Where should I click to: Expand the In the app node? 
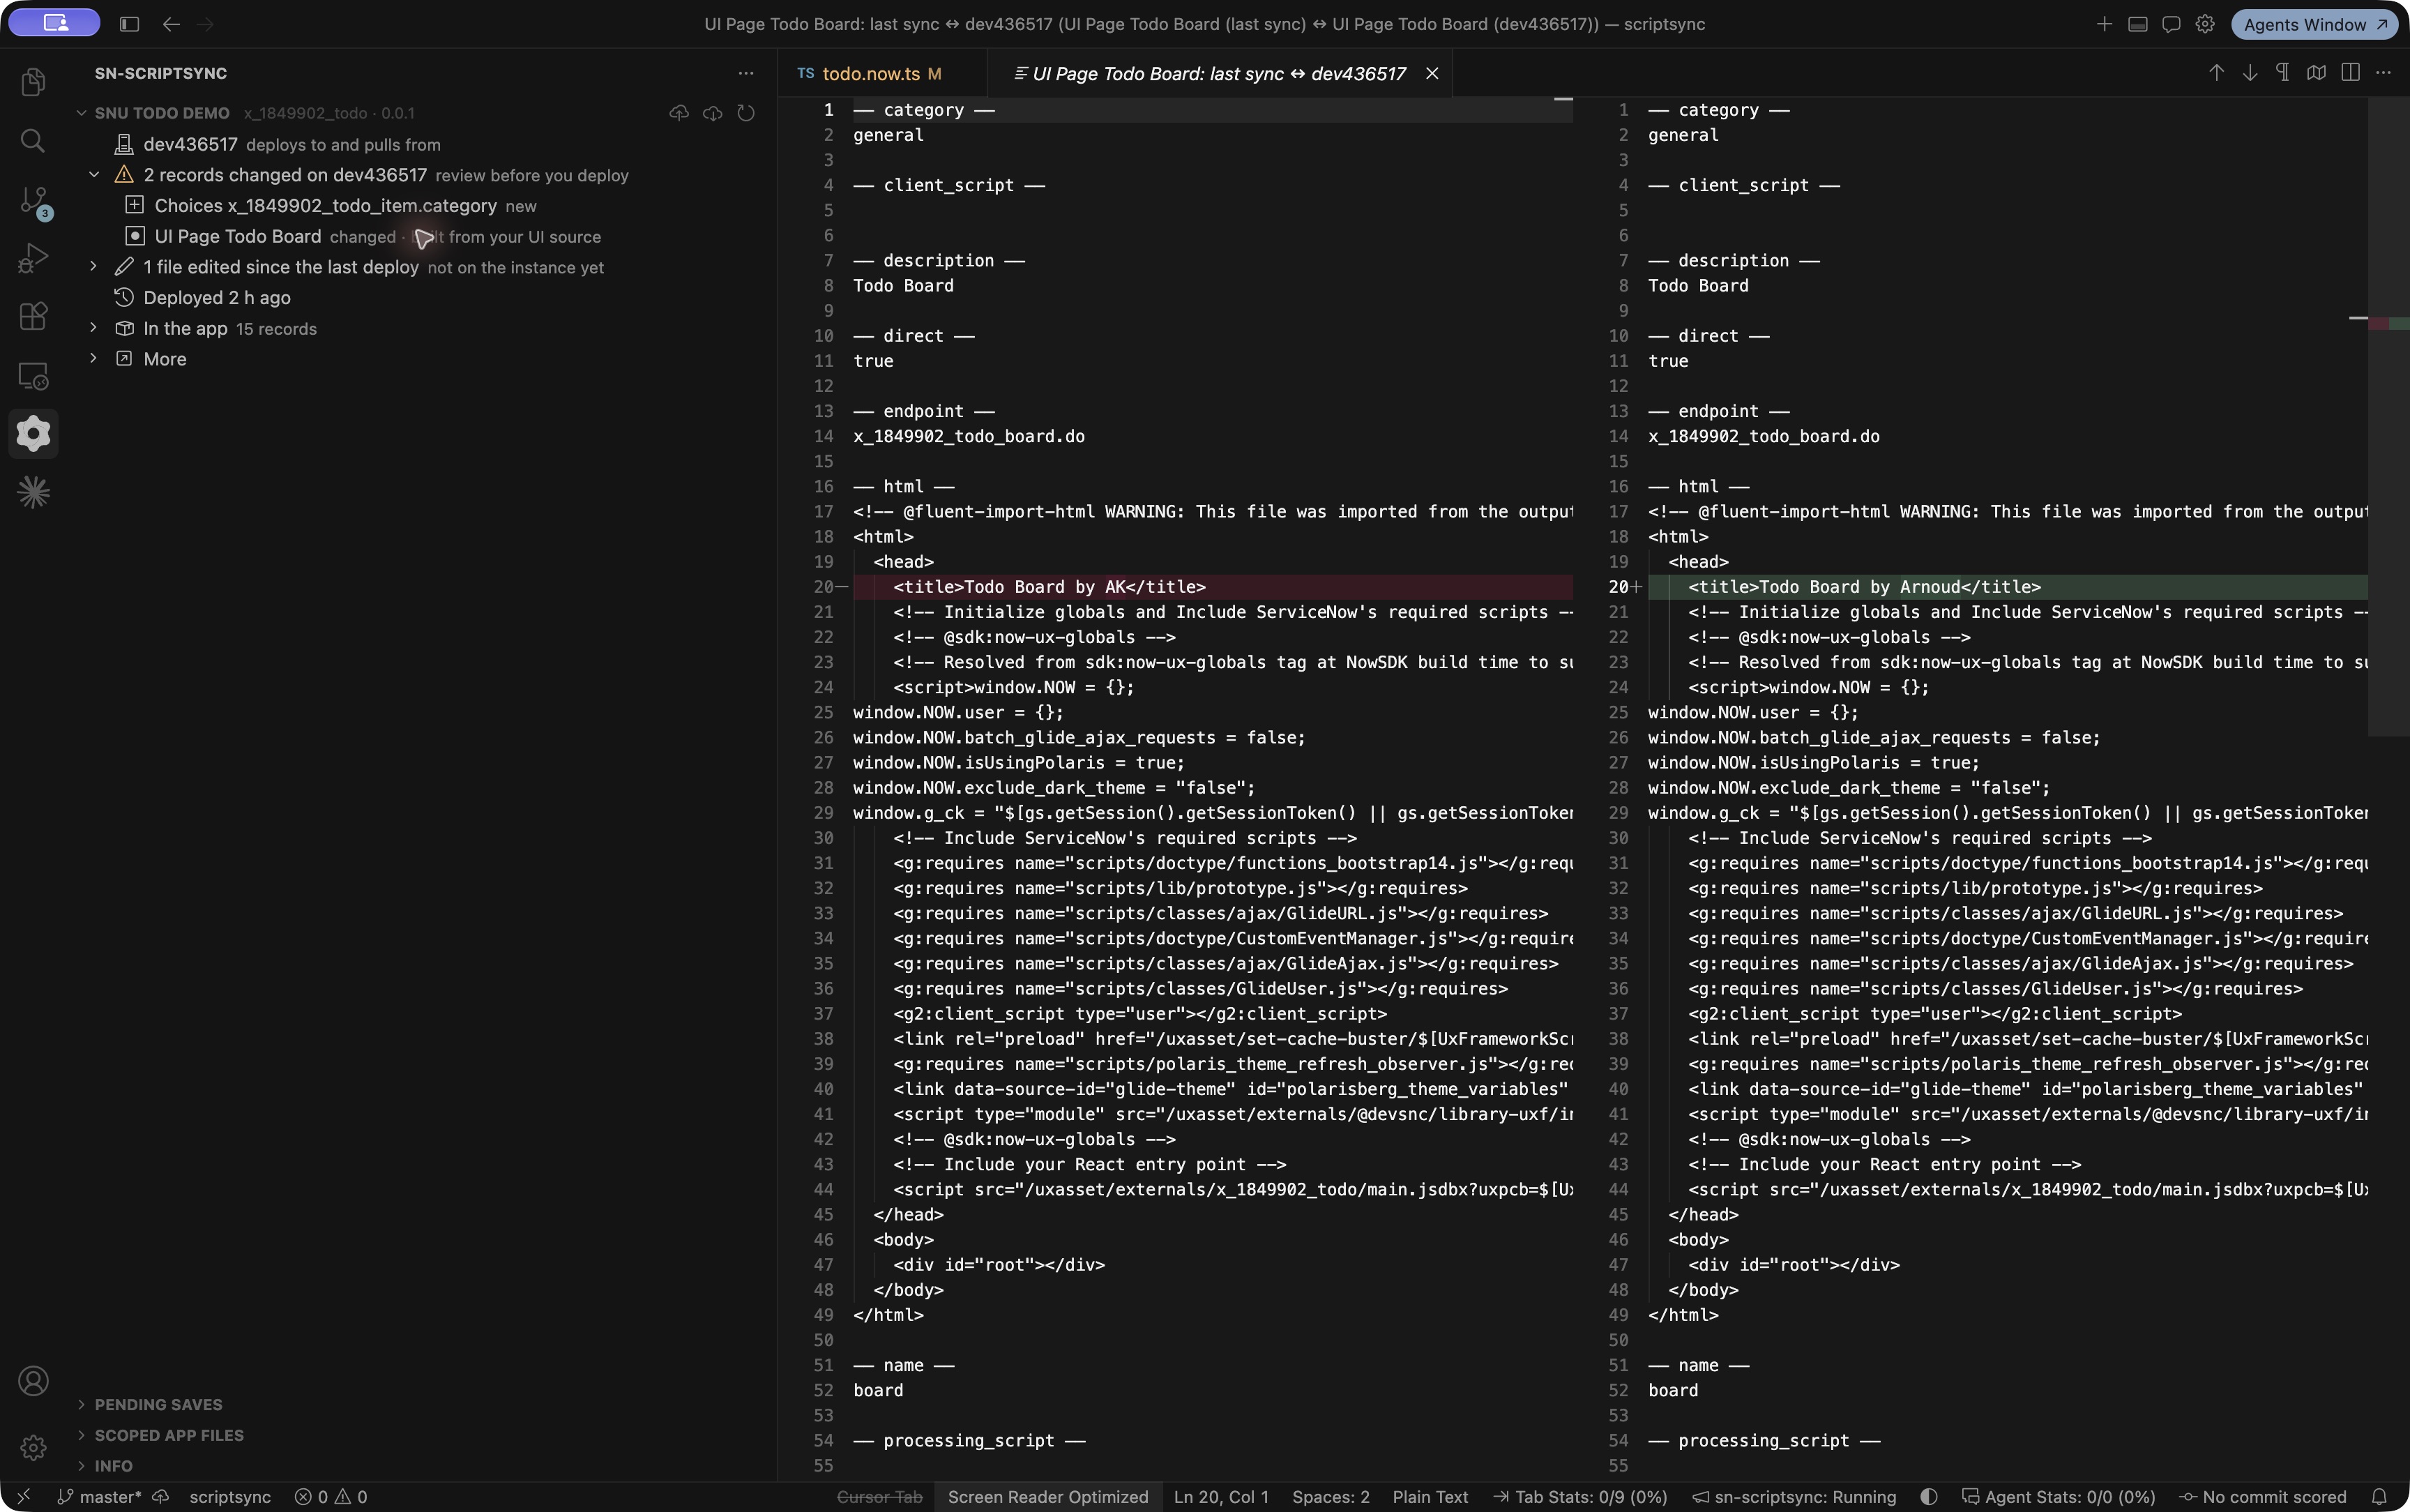(x=94, y=328)
